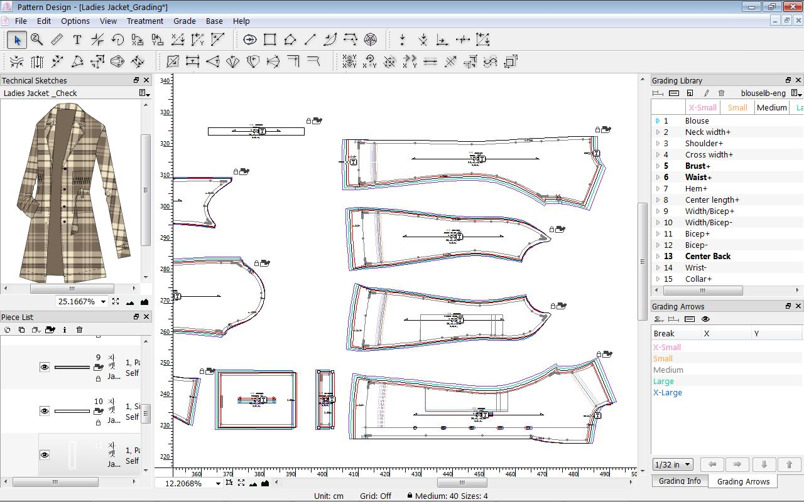Select the Text tool

coord(77,40)
